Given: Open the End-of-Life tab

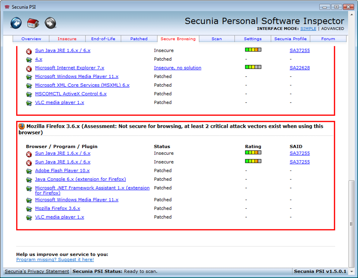Looking at the screenshot, I should coord(103,39).
